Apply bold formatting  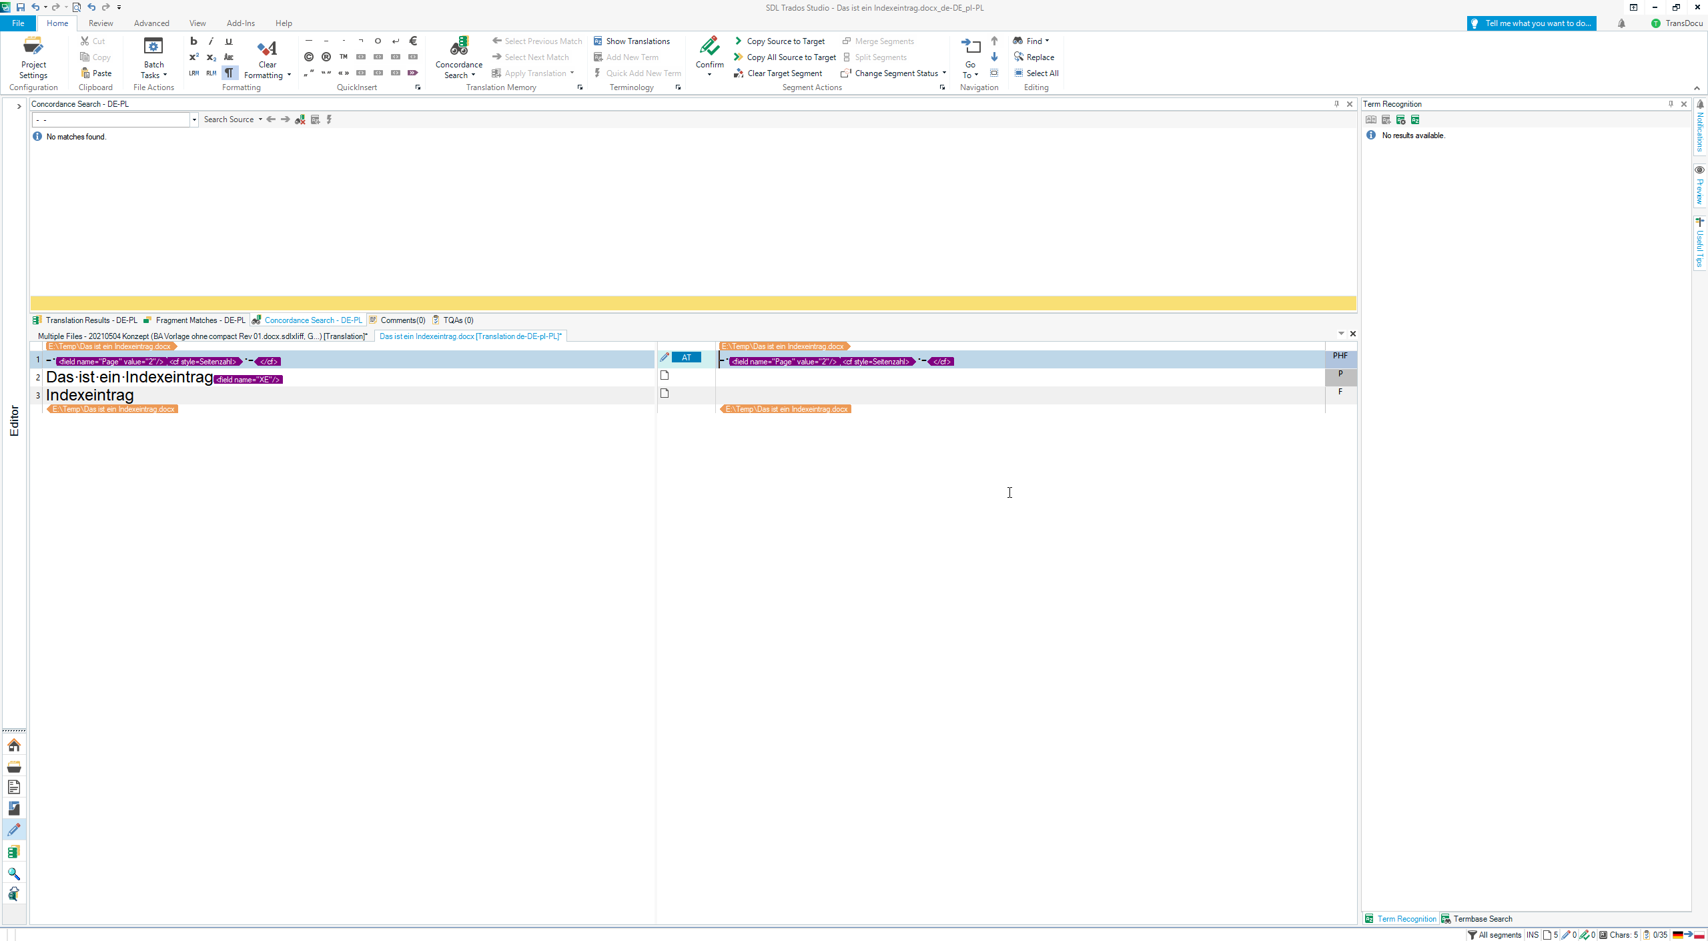[193, 41]
